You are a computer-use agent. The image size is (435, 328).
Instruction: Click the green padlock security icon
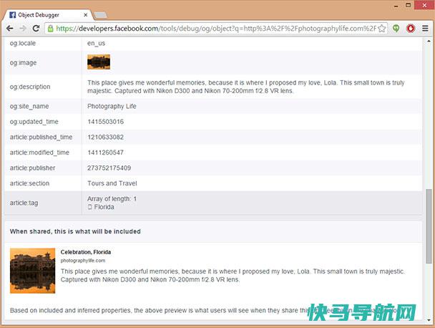(50, 29)
